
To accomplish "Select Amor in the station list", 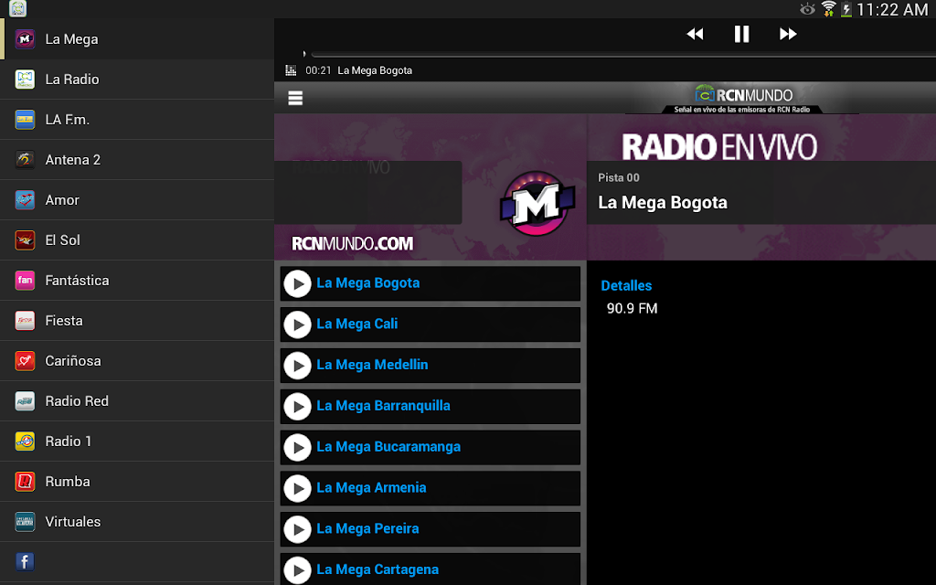I will (x=137, y=200).
